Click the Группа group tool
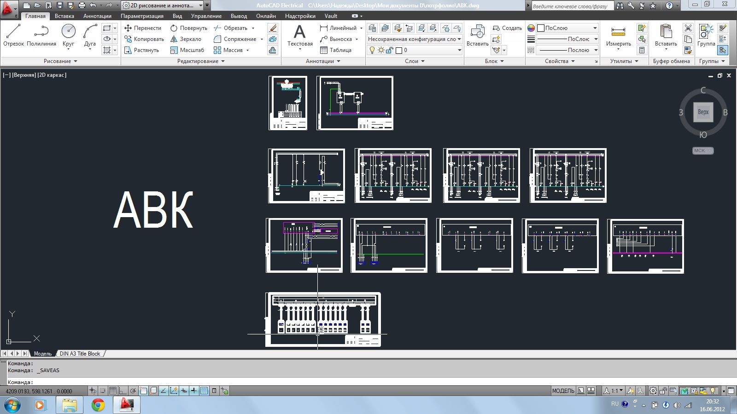737x414 pixels. click(706, 35)
